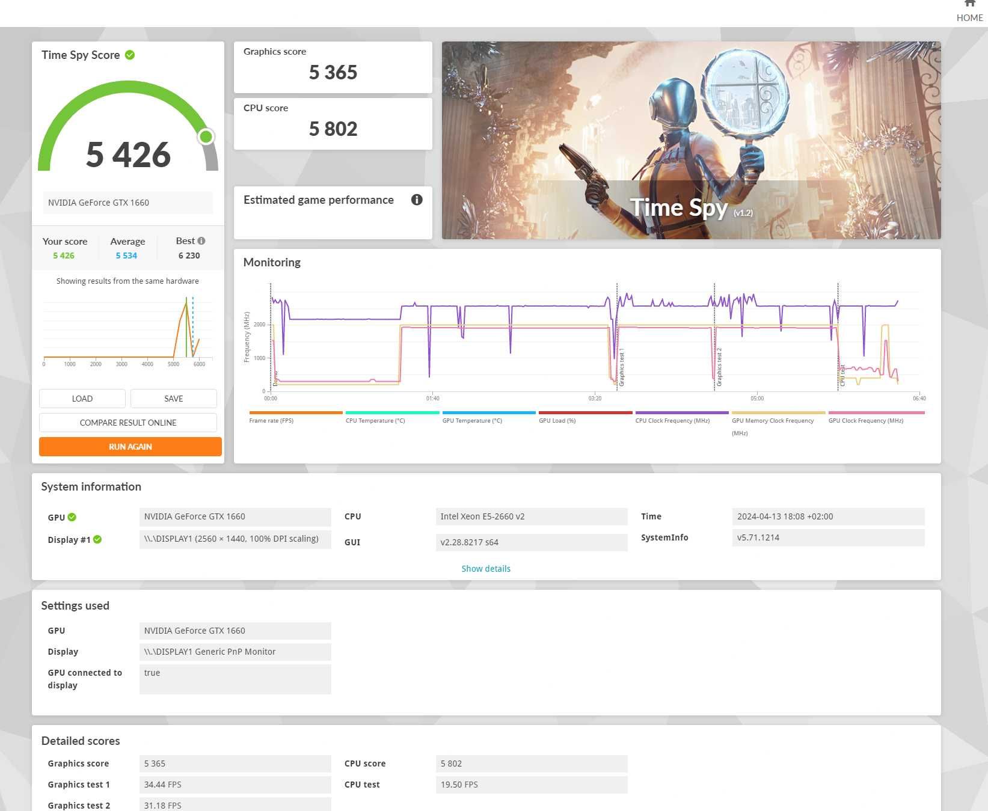Select the 5 426 Your score value

[x=64, y=256]
